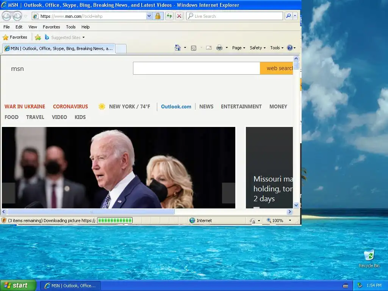The width and height of the screenshot is (388, 291).
Task: Click the Live Search magnifier button
Action: click(288, 16)
